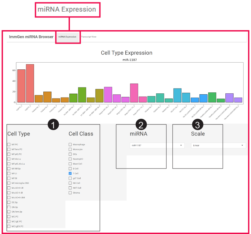Enable the MF.fem.PC checkbox
251x234 pixels.
point(9,149)
